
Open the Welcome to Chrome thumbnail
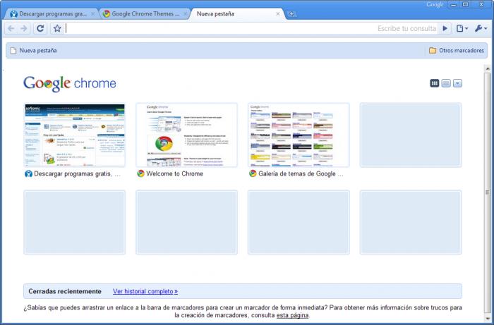pyautogui.click(x=186, y=135)
